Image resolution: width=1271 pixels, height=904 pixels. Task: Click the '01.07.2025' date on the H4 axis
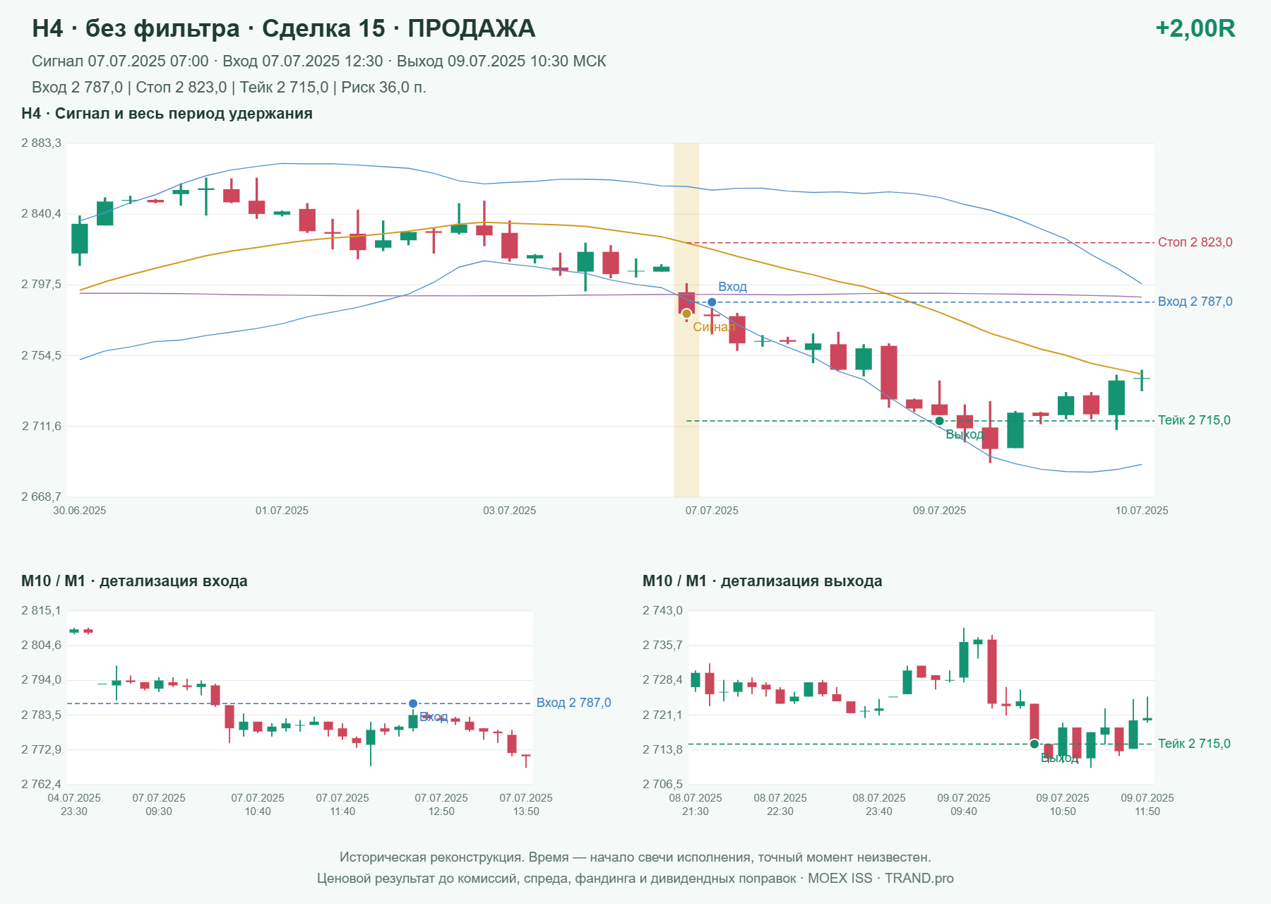[x=282, y=511]
